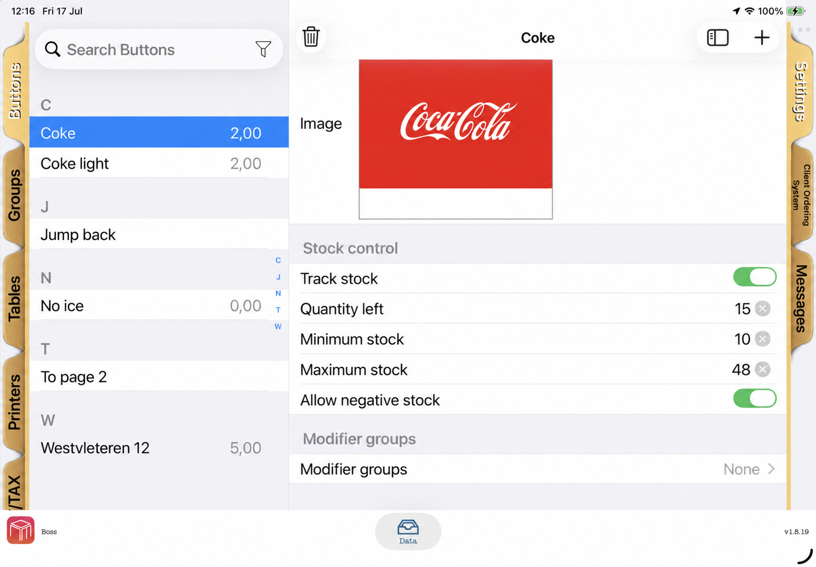Open the filter funnel in search bar
This screenshot has height=567, width=816.
(x=263, y=49)
